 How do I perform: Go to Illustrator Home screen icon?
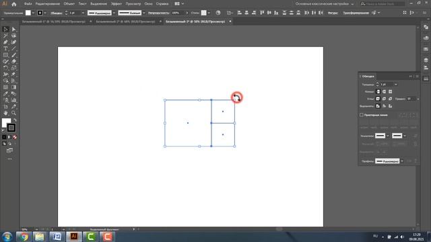pyautogui.click(x=14, y=4)
